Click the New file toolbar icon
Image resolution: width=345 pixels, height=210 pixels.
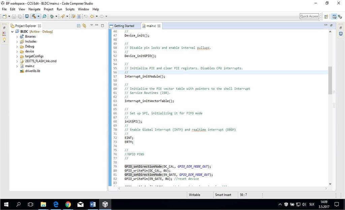click(4, 16)
